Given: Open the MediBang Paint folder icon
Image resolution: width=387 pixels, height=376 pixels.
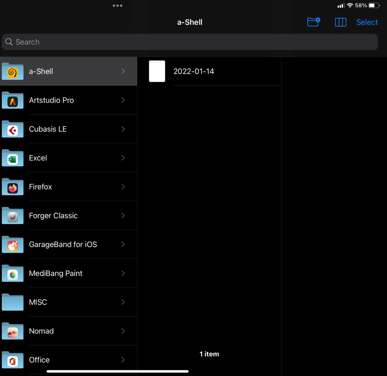Looking at the screenshot, I should pyautogui.click(x=13, y=273).
